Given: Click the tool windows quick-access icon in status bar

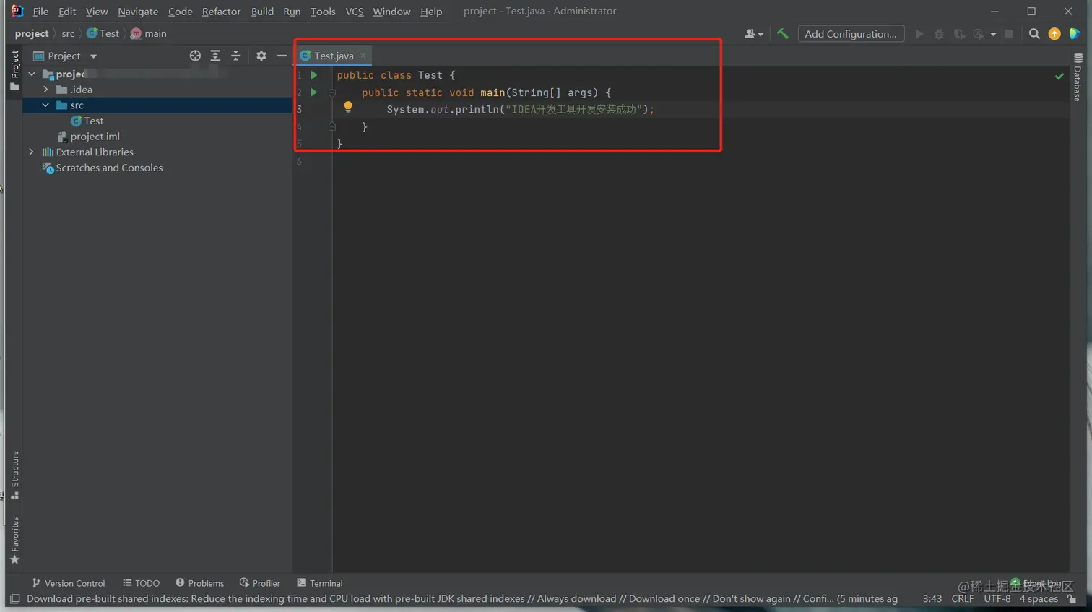Looking at the screenshot, I should pyautogui.click(x=14, y=599).
